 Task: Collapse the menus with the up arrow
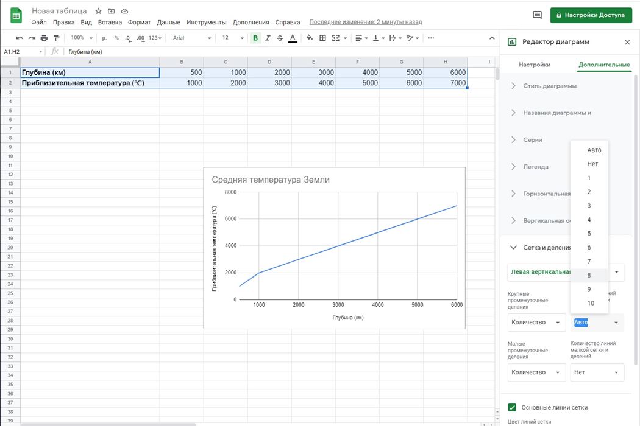pyautogui.click(x=492, y=38)
